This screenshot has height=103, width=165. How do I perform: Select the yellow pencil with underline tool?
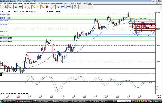(38, 7)
